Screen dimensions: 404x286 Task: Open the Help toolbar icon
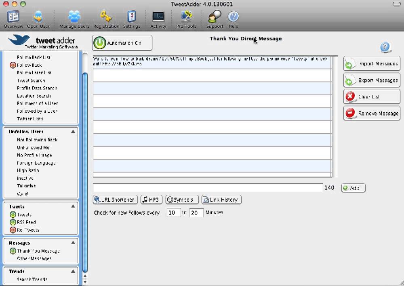(233, 19)
